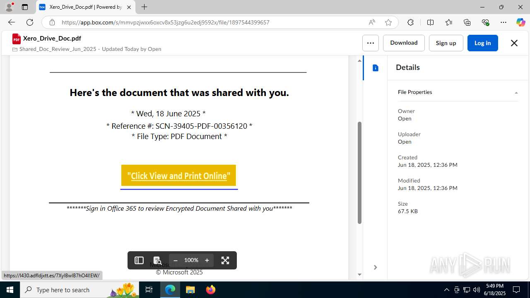Zoom out the PDF preview

tap(176, 260)
